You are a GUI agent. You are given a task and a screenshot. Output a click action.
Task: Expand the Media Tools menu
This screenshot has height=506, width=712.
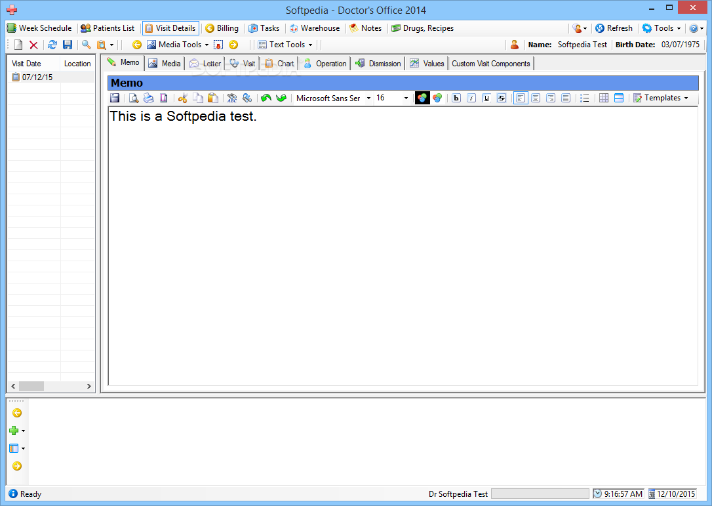click(178, 45)
